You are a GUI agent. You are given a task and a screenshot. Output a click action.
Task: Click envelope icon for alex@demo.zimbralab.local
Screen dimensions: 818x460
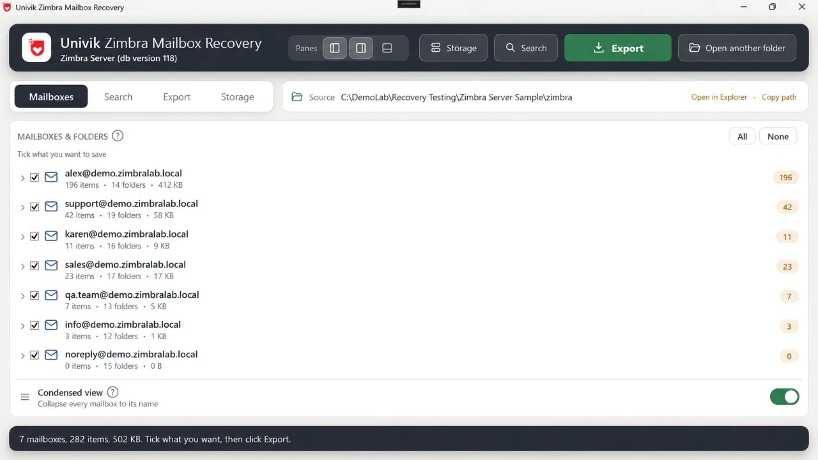point(51,178)
